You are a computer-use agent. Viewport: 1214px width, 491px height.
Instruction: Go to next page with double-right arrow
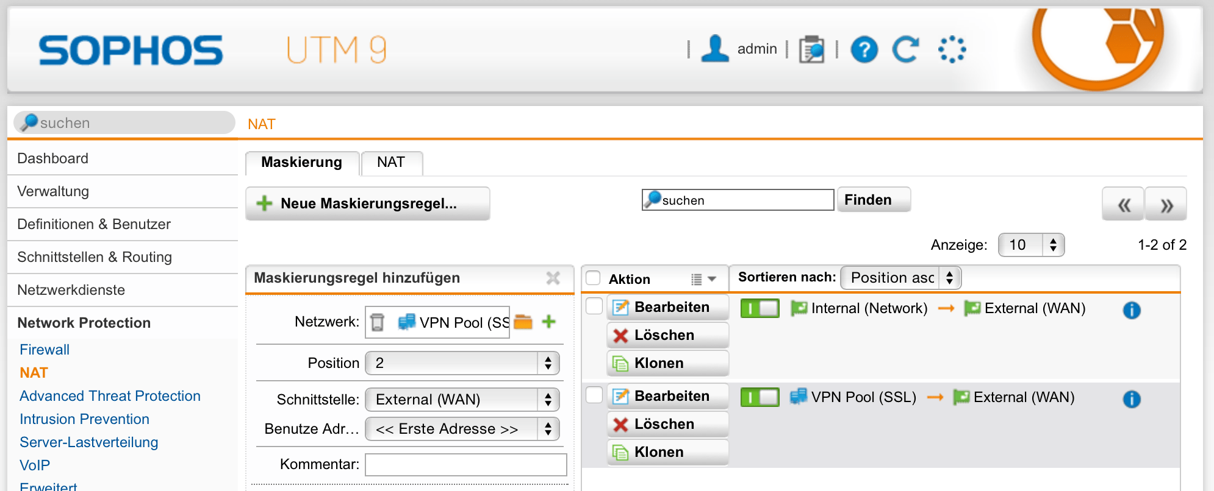pyautogui.click(x=1166, y=204)
